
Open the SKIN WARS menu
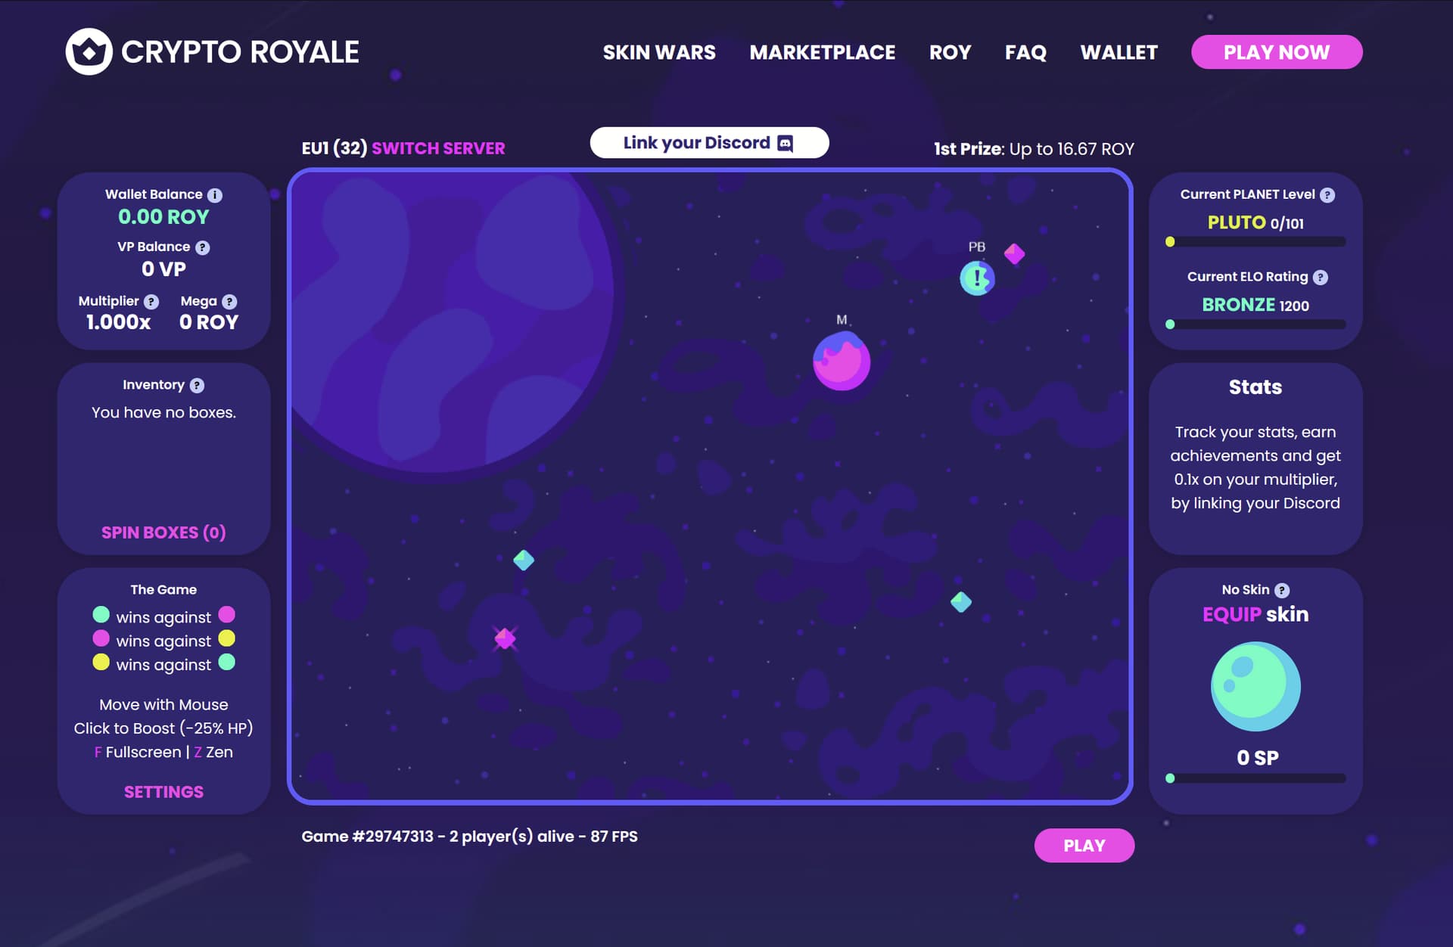[x=659, y=52]
